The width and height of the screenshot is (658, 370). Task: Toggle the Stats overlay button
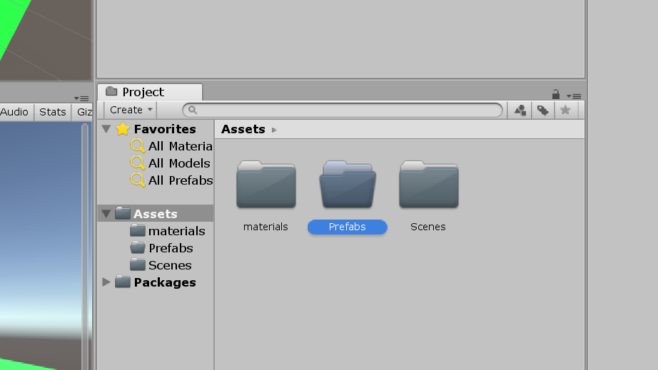pos(53,112)
